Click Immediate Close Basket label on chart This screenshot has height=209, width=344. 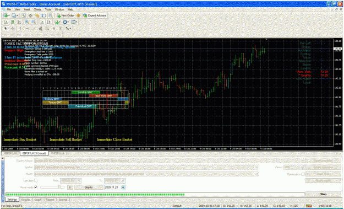pyautogui.click(x=114, y=140)
